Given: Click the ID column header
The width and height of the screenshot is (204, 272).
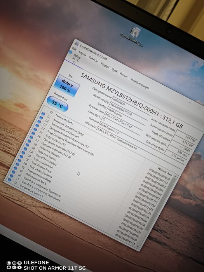Looking at the screenshot, I should pos(51,113).
